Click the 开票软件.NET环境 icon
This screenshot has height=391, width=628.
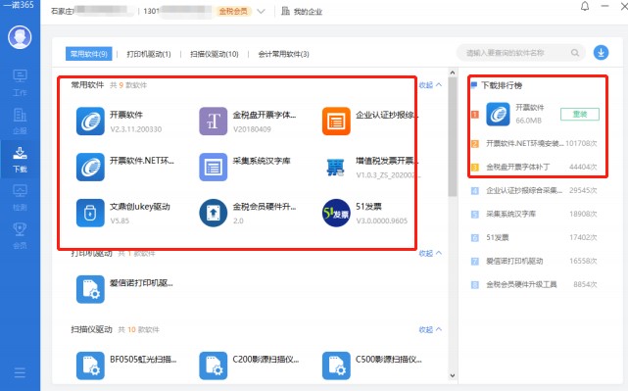click(x=90, y=167)
